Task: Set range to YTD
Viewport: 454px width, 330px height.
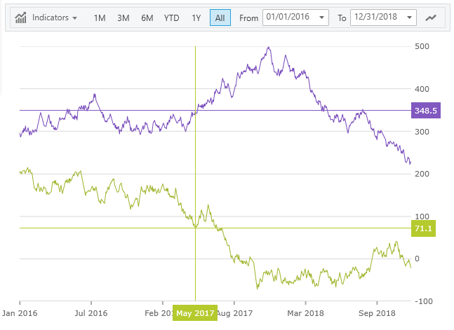Action: [171, 18]
